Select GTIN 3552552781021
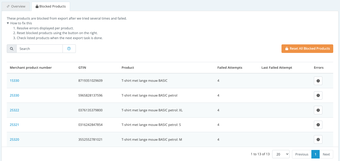 click(x=90, y=139)
